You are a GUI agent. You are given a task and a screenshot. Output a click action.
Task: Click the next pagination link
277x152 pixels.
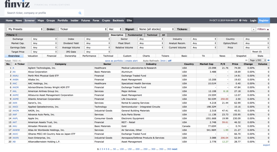click(174, 149)
